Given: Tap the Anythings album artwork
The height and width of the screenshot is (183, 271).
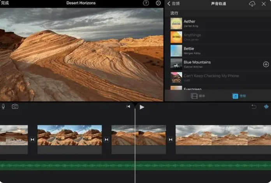Looking at the screenshot, I should pos(176,37).
